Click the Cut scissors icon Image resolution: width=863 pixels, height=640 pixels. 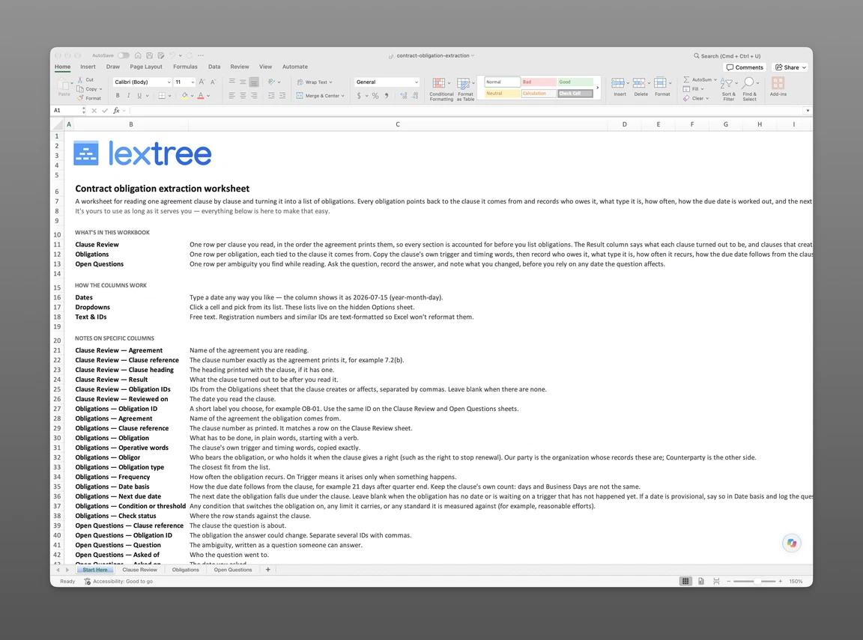click(x=80, y=80)
